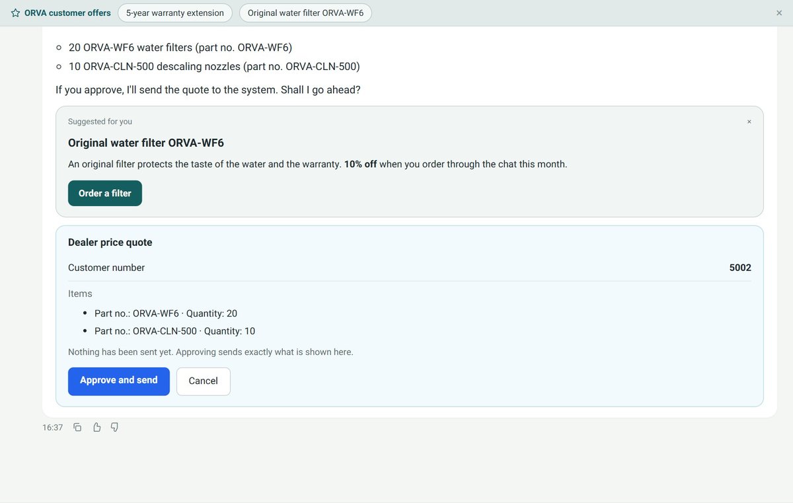Click the 10% off text in the offer
793x503 pixels.
361,164
